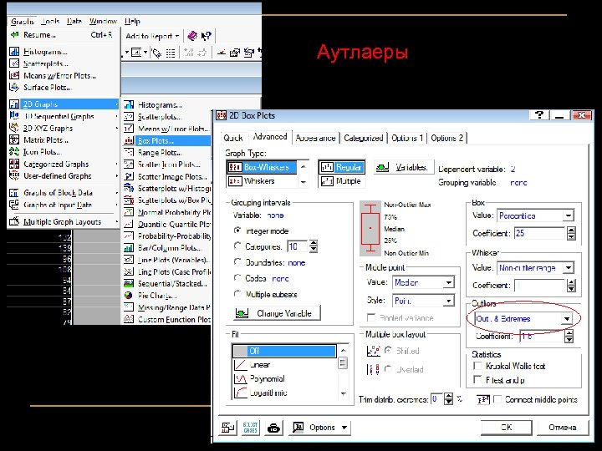Screen dimensions: 602x451
Task: Select Regular box plot button
Action: point(342,168)
